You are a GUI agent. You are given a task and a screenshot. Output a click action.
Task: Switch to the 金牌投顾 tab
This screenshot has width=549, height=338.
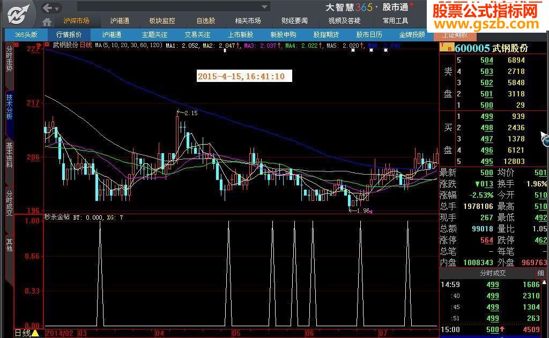[x=412, y=35]
